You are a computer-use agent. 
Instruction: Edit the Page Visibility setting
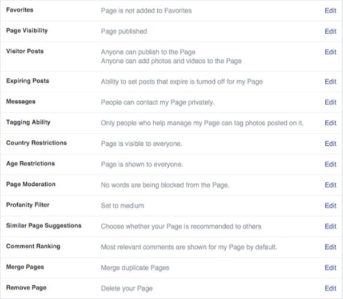pos(330,31)
